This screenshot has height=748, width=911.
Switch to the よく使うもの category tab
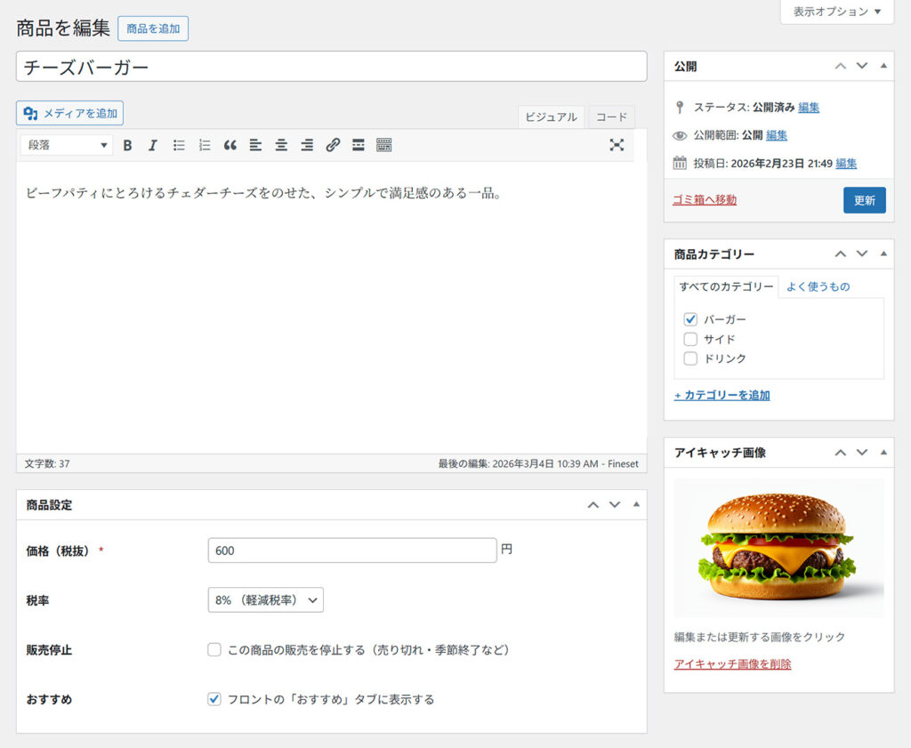[818, 286]
